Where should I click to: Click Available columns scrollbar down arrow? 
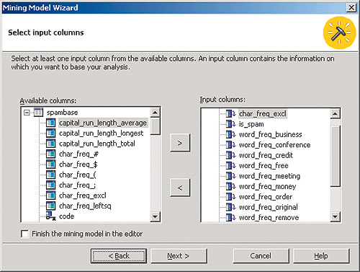[155, 216]
